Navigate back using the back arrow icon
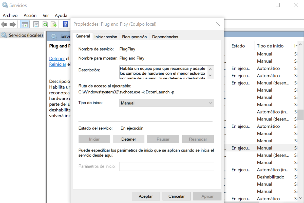 (x=4, y=24)
